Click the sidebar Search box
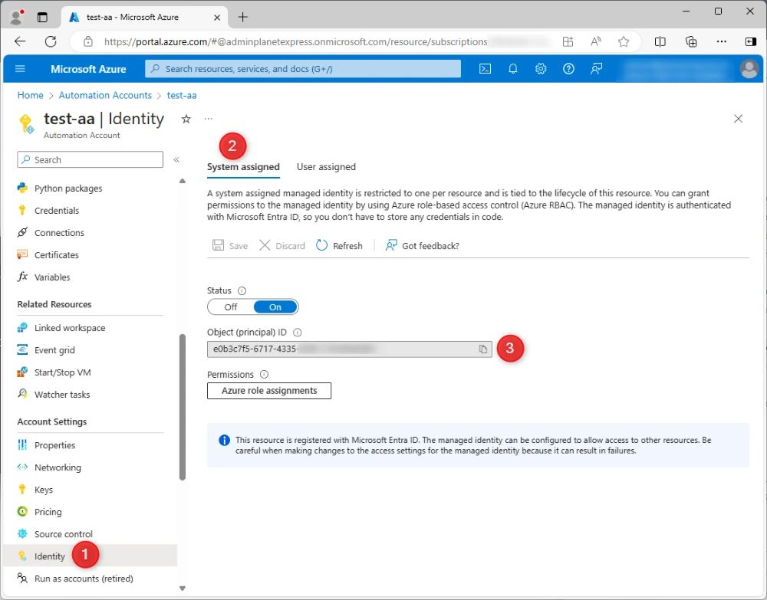This screenshot has height=600, width=767. pyautogui.click(x=90, y=160)
